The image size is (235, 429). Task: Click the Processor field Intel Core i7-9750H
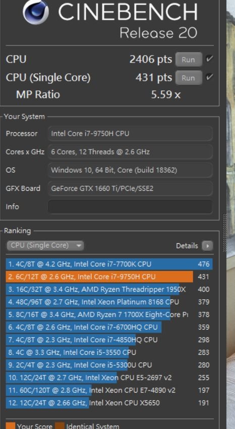130,134
